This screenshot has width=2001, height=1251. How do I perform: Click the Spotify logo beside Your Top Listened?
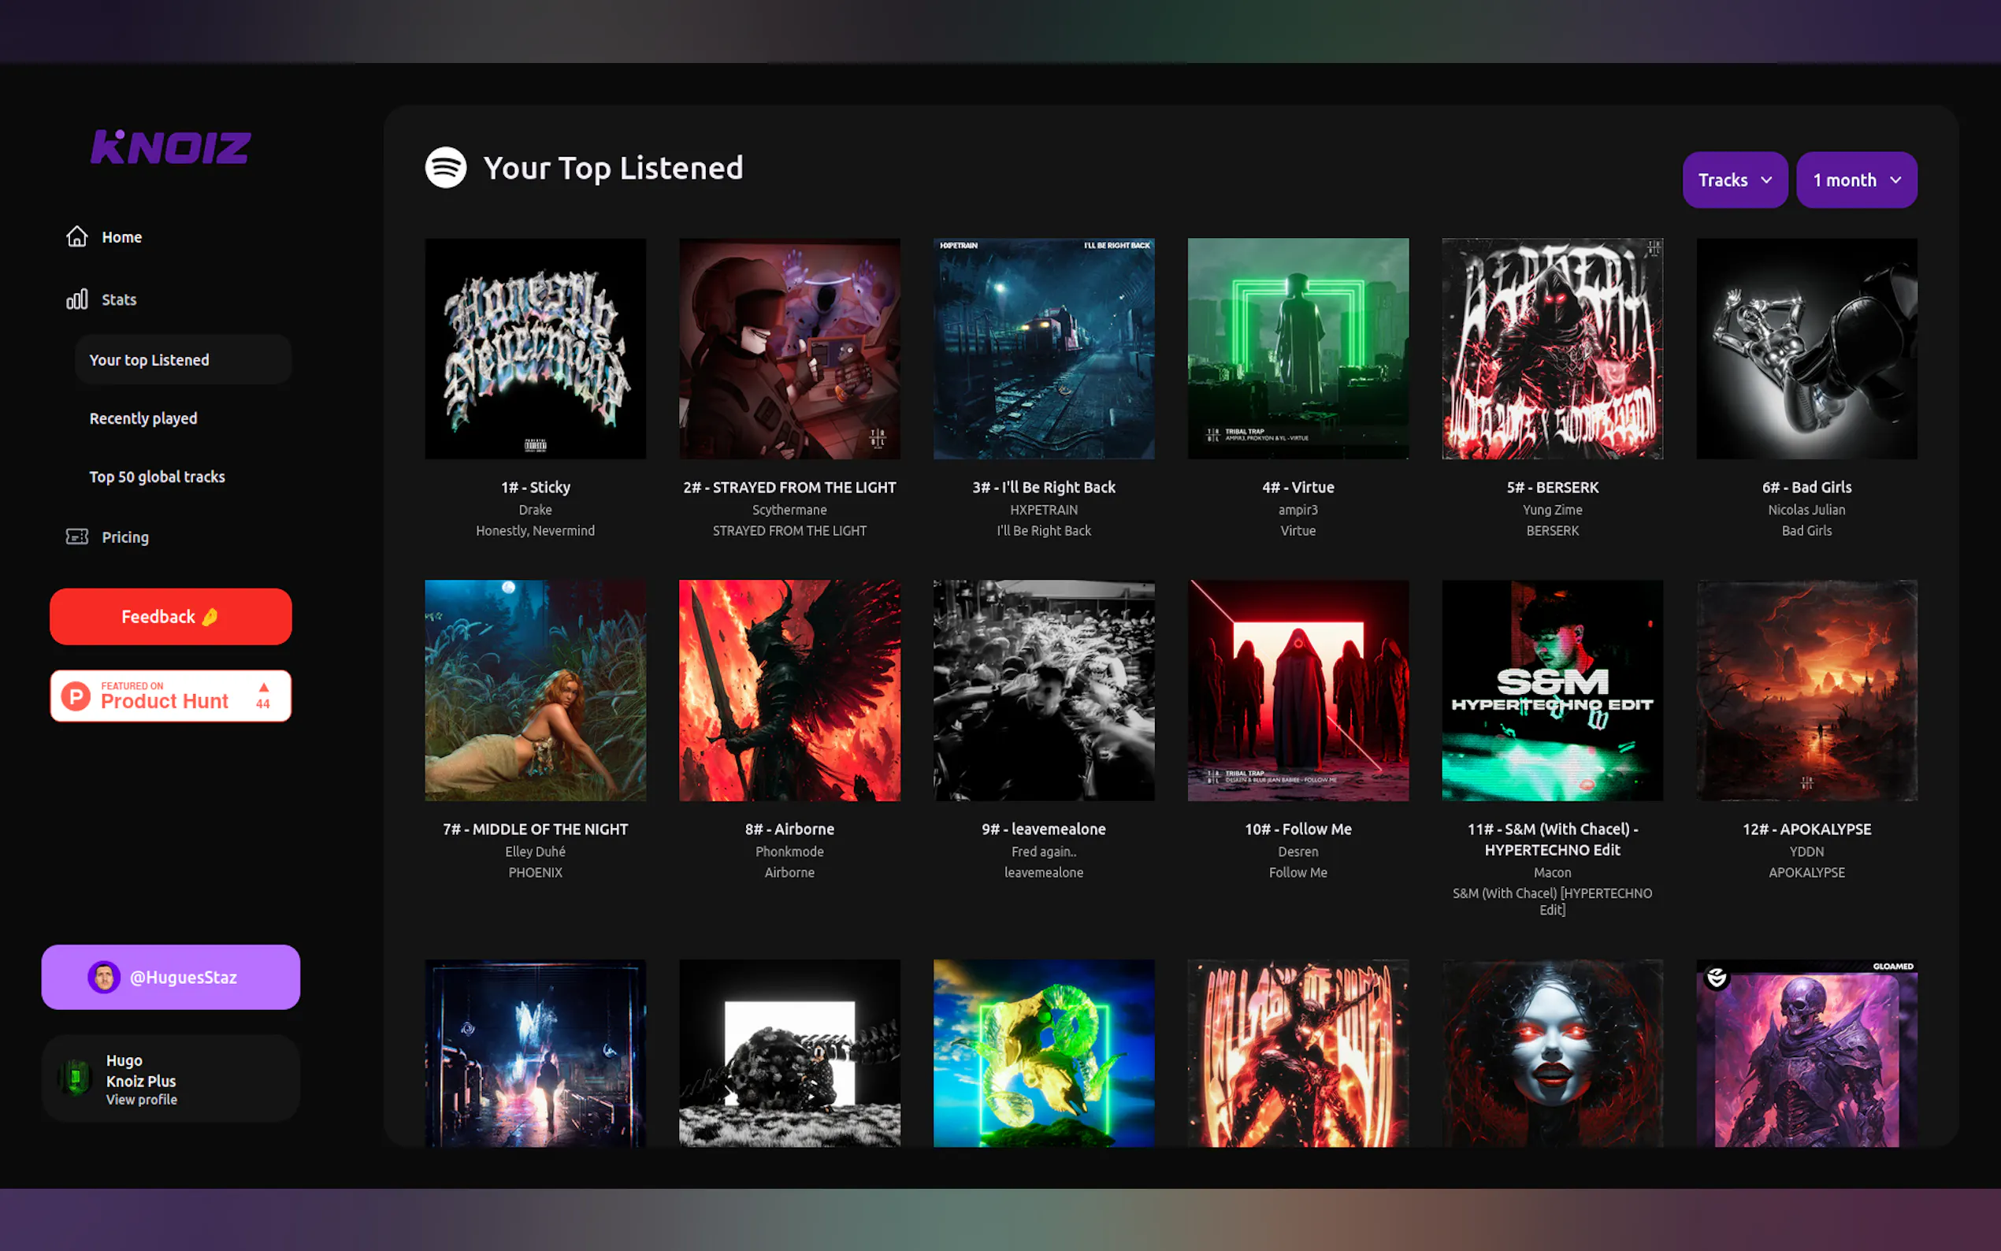[x=446, y=168]
